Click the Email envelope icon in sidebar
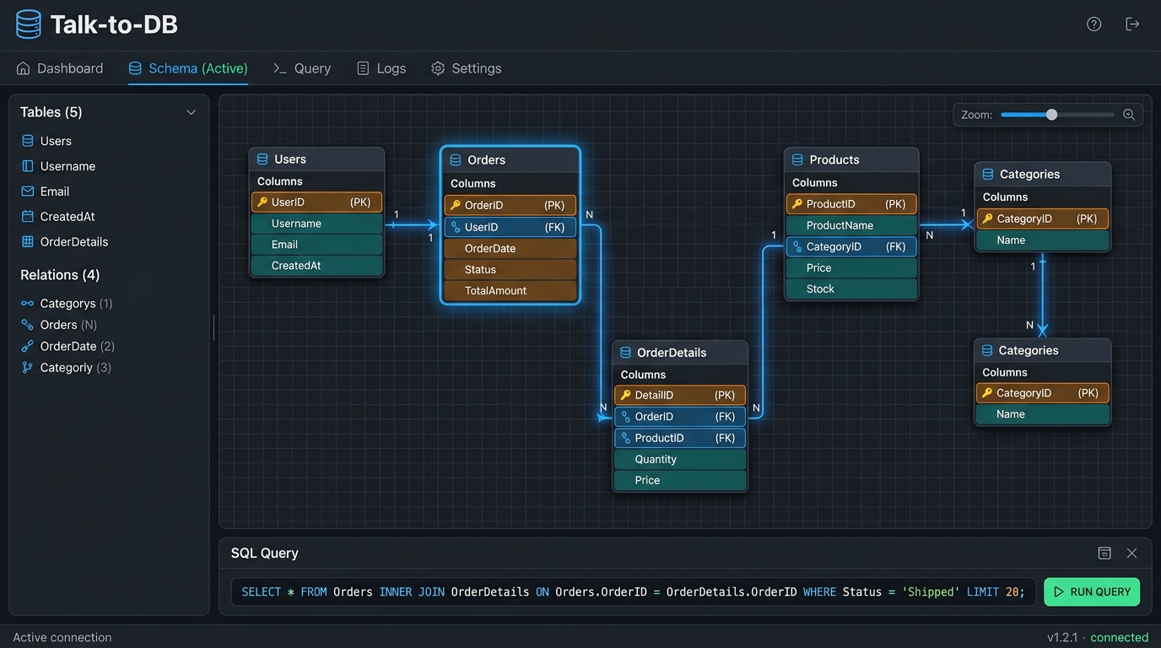1161x648 pixels. (28, 192)
